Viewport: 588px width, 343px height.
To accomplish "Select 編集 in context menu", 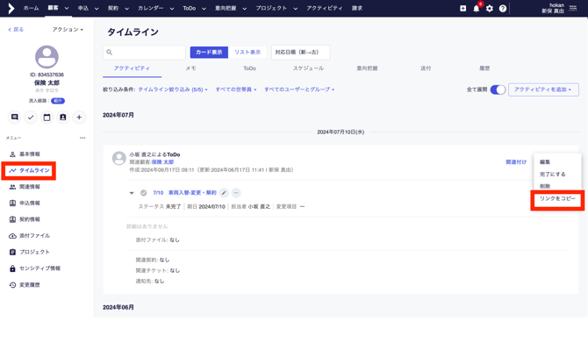I will tap(545, 162).
